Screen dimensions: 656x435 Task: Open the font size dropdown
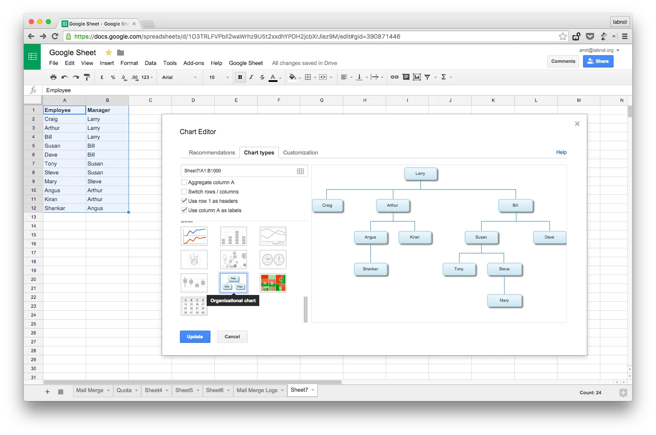coord(217,77)
